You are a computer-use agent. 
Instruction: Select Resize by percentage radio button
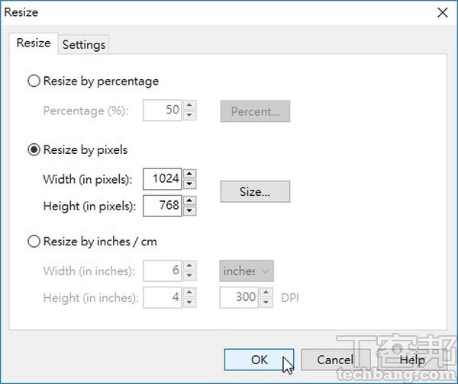pos(34,81)
